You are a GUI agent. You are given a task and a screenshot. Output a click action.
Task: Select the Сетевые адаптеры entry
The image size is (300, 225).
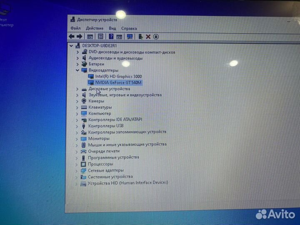tap(106, 170)
